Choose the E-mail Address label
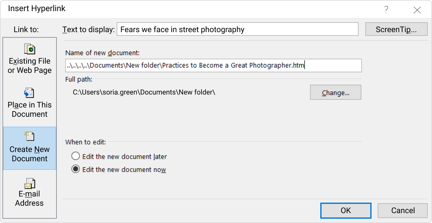Image resolution: width=432 pixels, height=223 pixels. point(30,198)
